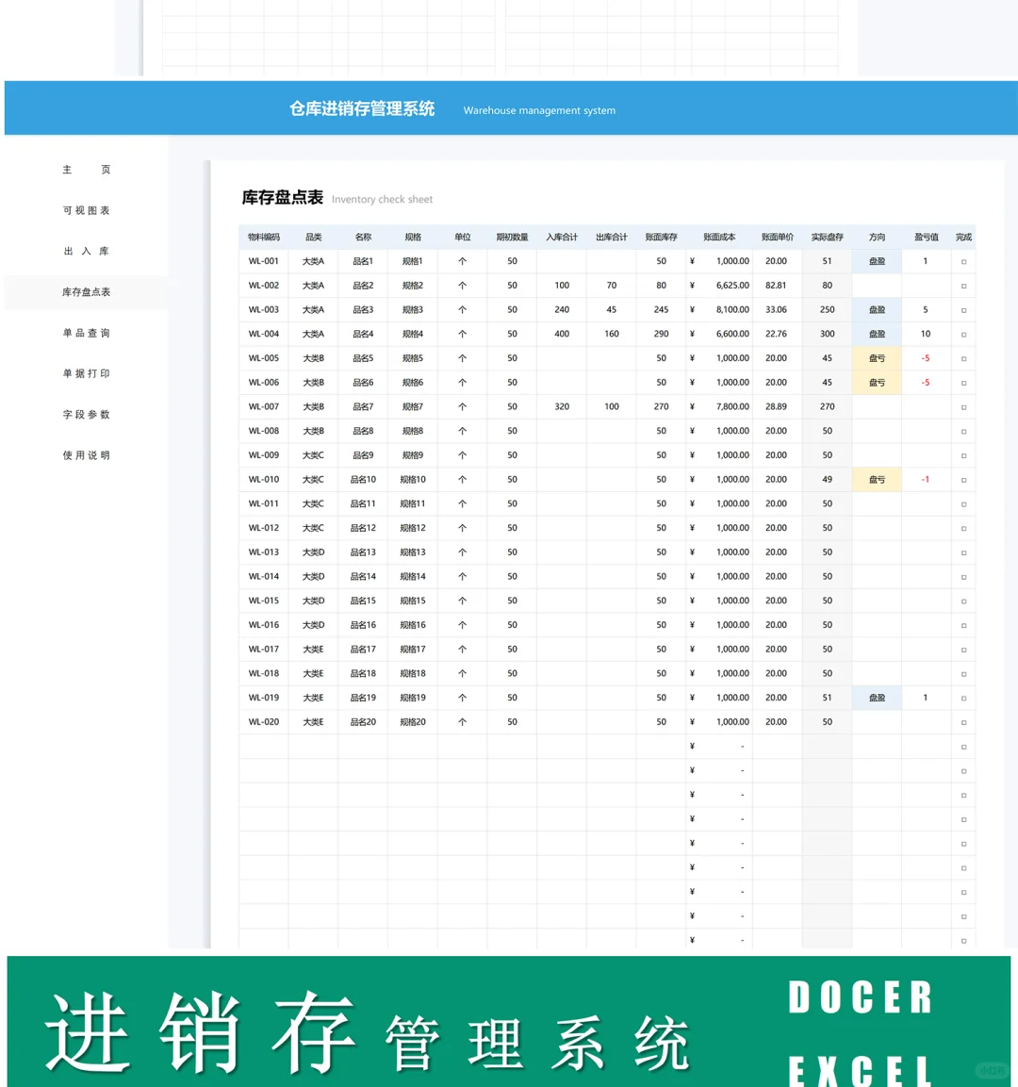Tick the 完成 checkbox for row WL-007
This screenshot has height=1087, width=1018.
(963, 407)
